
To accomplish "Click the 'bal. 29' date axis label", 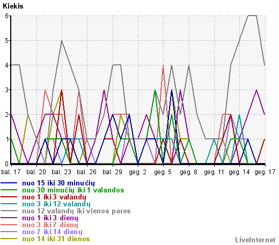I will pyautogui.click(x=112, y=172).
